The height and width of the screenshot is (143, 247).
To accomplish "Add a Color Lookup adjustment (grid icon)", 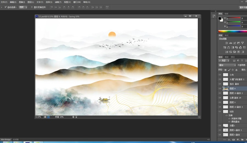I will 245,47.
